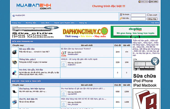Open the Chợ PC, linh kiện PC forum

tap(29, 99)
